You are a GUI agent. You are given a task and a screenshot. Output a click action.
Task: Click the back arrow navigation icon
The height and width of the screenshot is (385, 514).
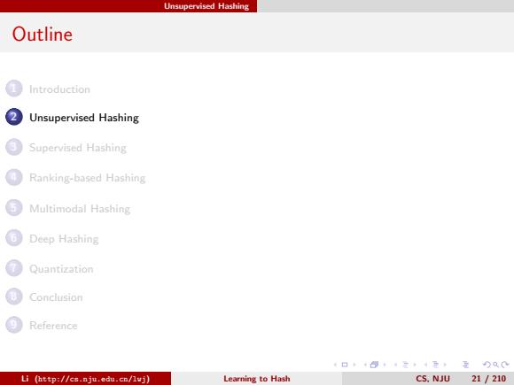click(x=487, y=365)
